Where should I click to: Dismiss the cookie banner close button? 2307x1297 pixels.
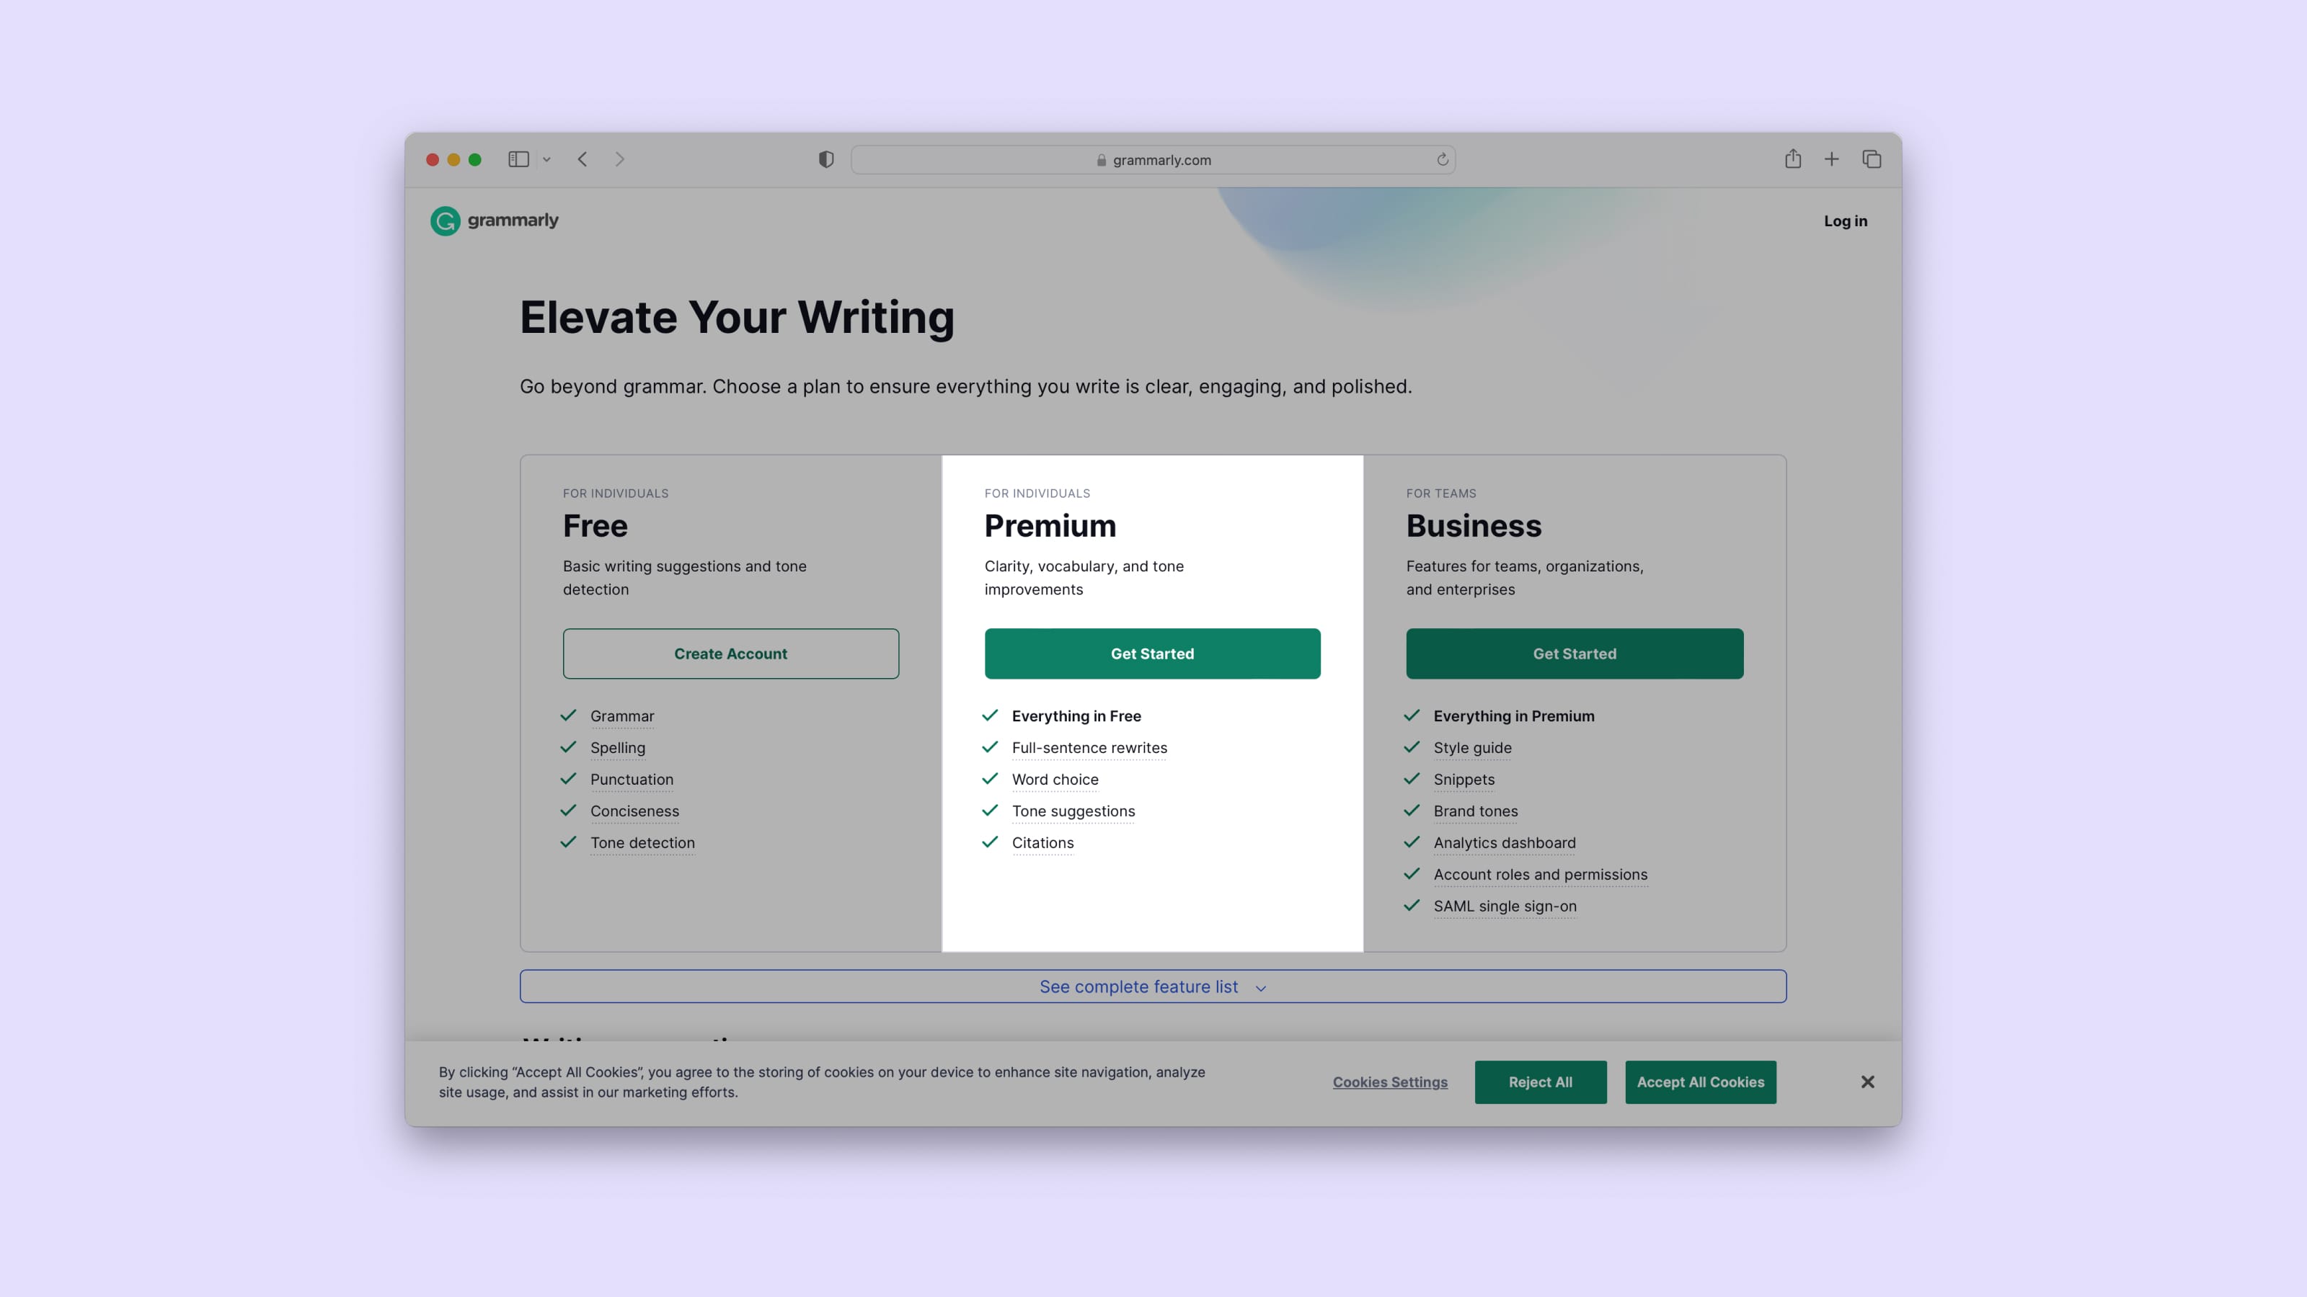(x=1868, y=1082)
